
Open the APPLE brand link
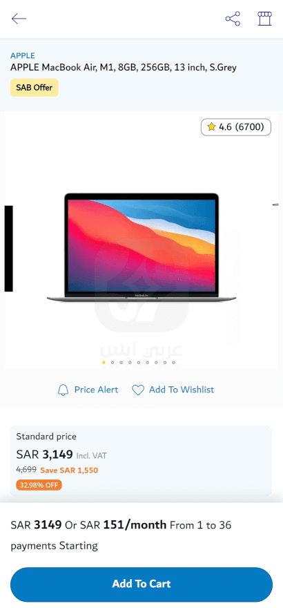[x=23, y=55]
